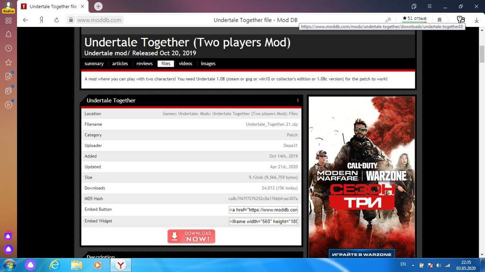Click the Alice assistant icon in sidebar
Viewport: 485px width, 272px height.
pyautogui.click(x=9, y=236)
